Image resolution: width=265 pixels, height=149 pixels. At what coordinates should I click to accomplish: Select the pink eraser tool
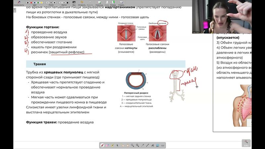107,145
